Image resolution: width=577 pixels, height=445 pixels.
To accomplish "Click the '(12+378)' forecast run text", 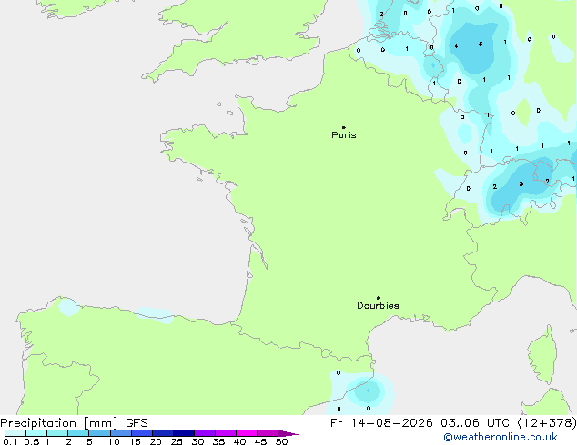I will coord(547,423).
